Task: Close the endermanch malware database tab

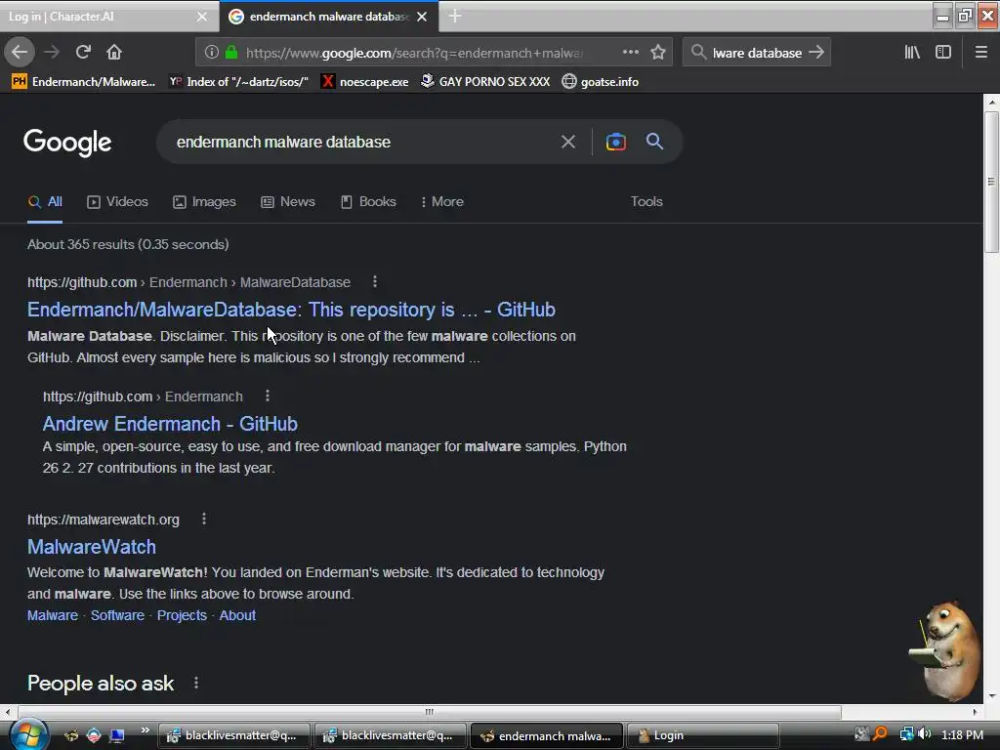Action: click(x=422, y=17)
